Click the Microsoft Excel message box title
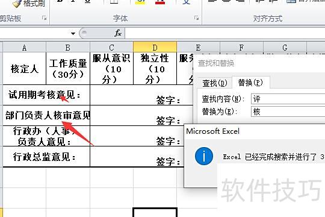Screen dimensions: 325x217 [213, 131]
